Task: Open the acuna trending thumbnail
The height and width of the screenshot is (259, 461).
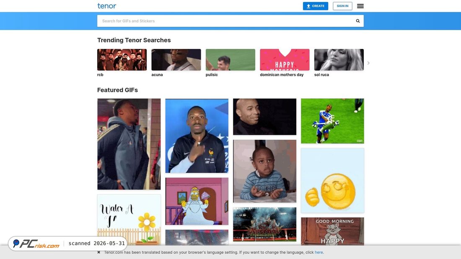Action: [176, 59]
